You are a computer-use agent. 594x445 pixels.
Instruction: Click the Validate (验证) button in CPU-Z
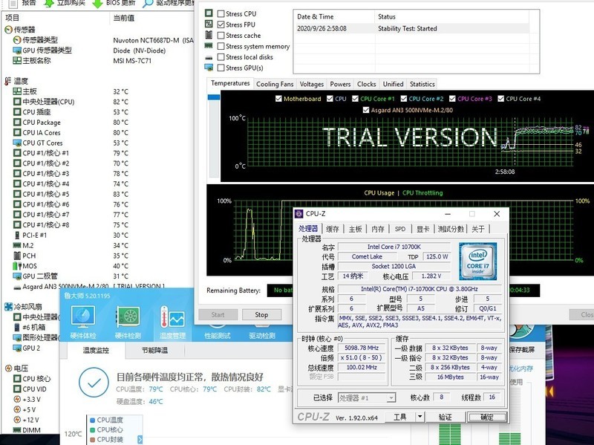(445, 418)
